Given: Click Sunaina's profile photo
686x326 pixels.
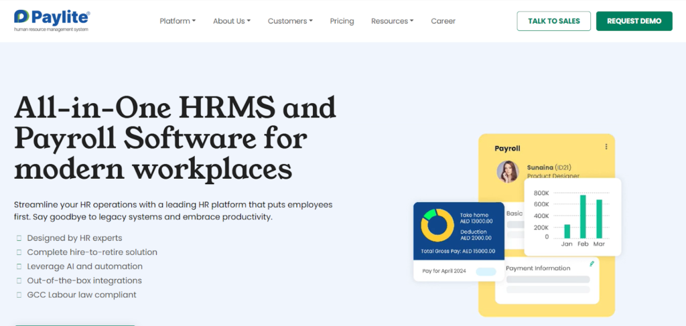Looking at the screenshot, I should point(507,171).
